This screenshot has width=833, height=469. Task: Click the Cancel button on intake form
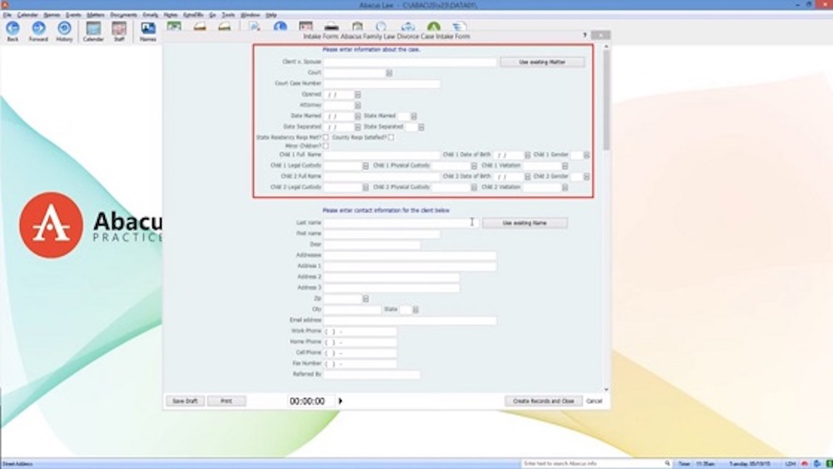[594, 401]
